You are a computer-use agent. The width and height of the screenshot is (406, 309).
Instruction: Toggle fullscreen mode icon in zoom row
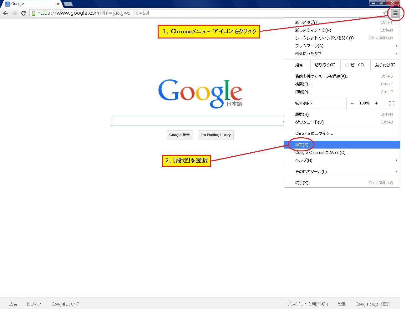click(x=392, y=103)
